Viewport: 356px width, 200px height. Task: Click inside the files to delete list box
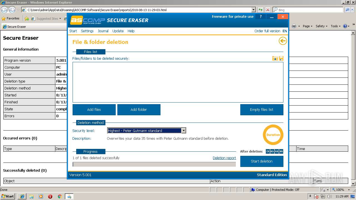178,82
